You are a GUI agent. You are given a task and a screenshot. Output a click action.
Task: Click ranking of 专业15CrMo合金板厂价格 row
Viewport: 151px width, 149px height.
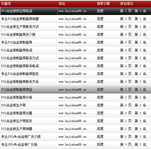pos(133,145)
